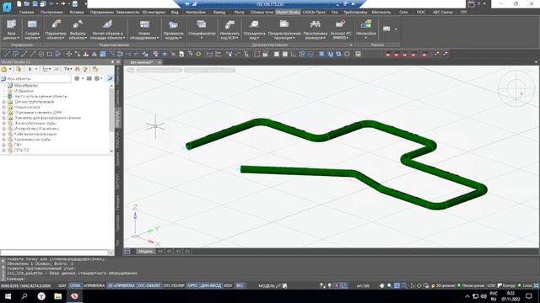The height and width of the screenshot is (303, 540).
Task: Click Определить вид ribbon icon
Action: (255, 29)
